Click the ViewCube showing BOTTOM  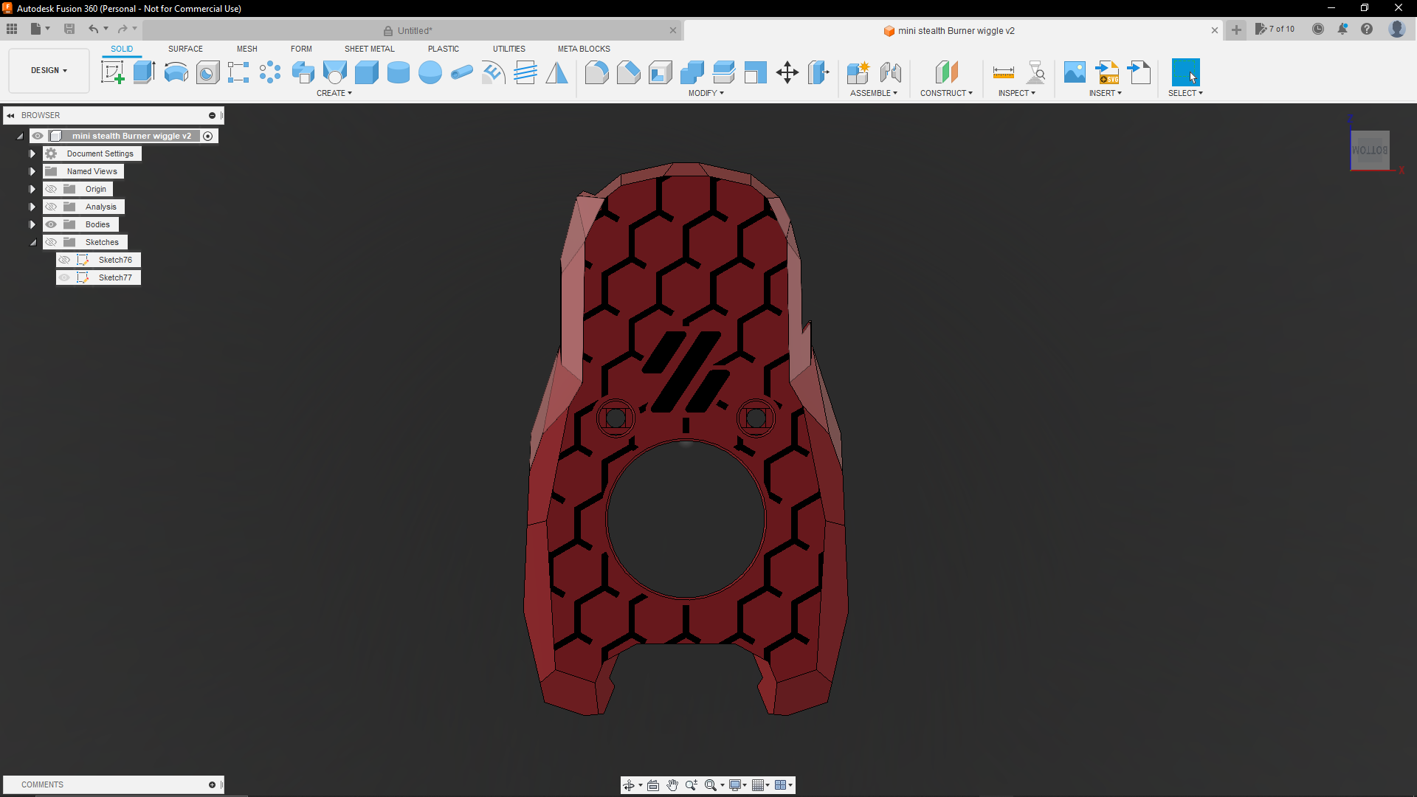click(1370, 149)
